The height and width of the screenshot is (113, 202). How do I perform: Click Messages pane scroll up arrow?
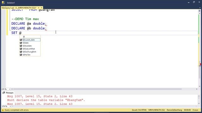click(199, 96)
